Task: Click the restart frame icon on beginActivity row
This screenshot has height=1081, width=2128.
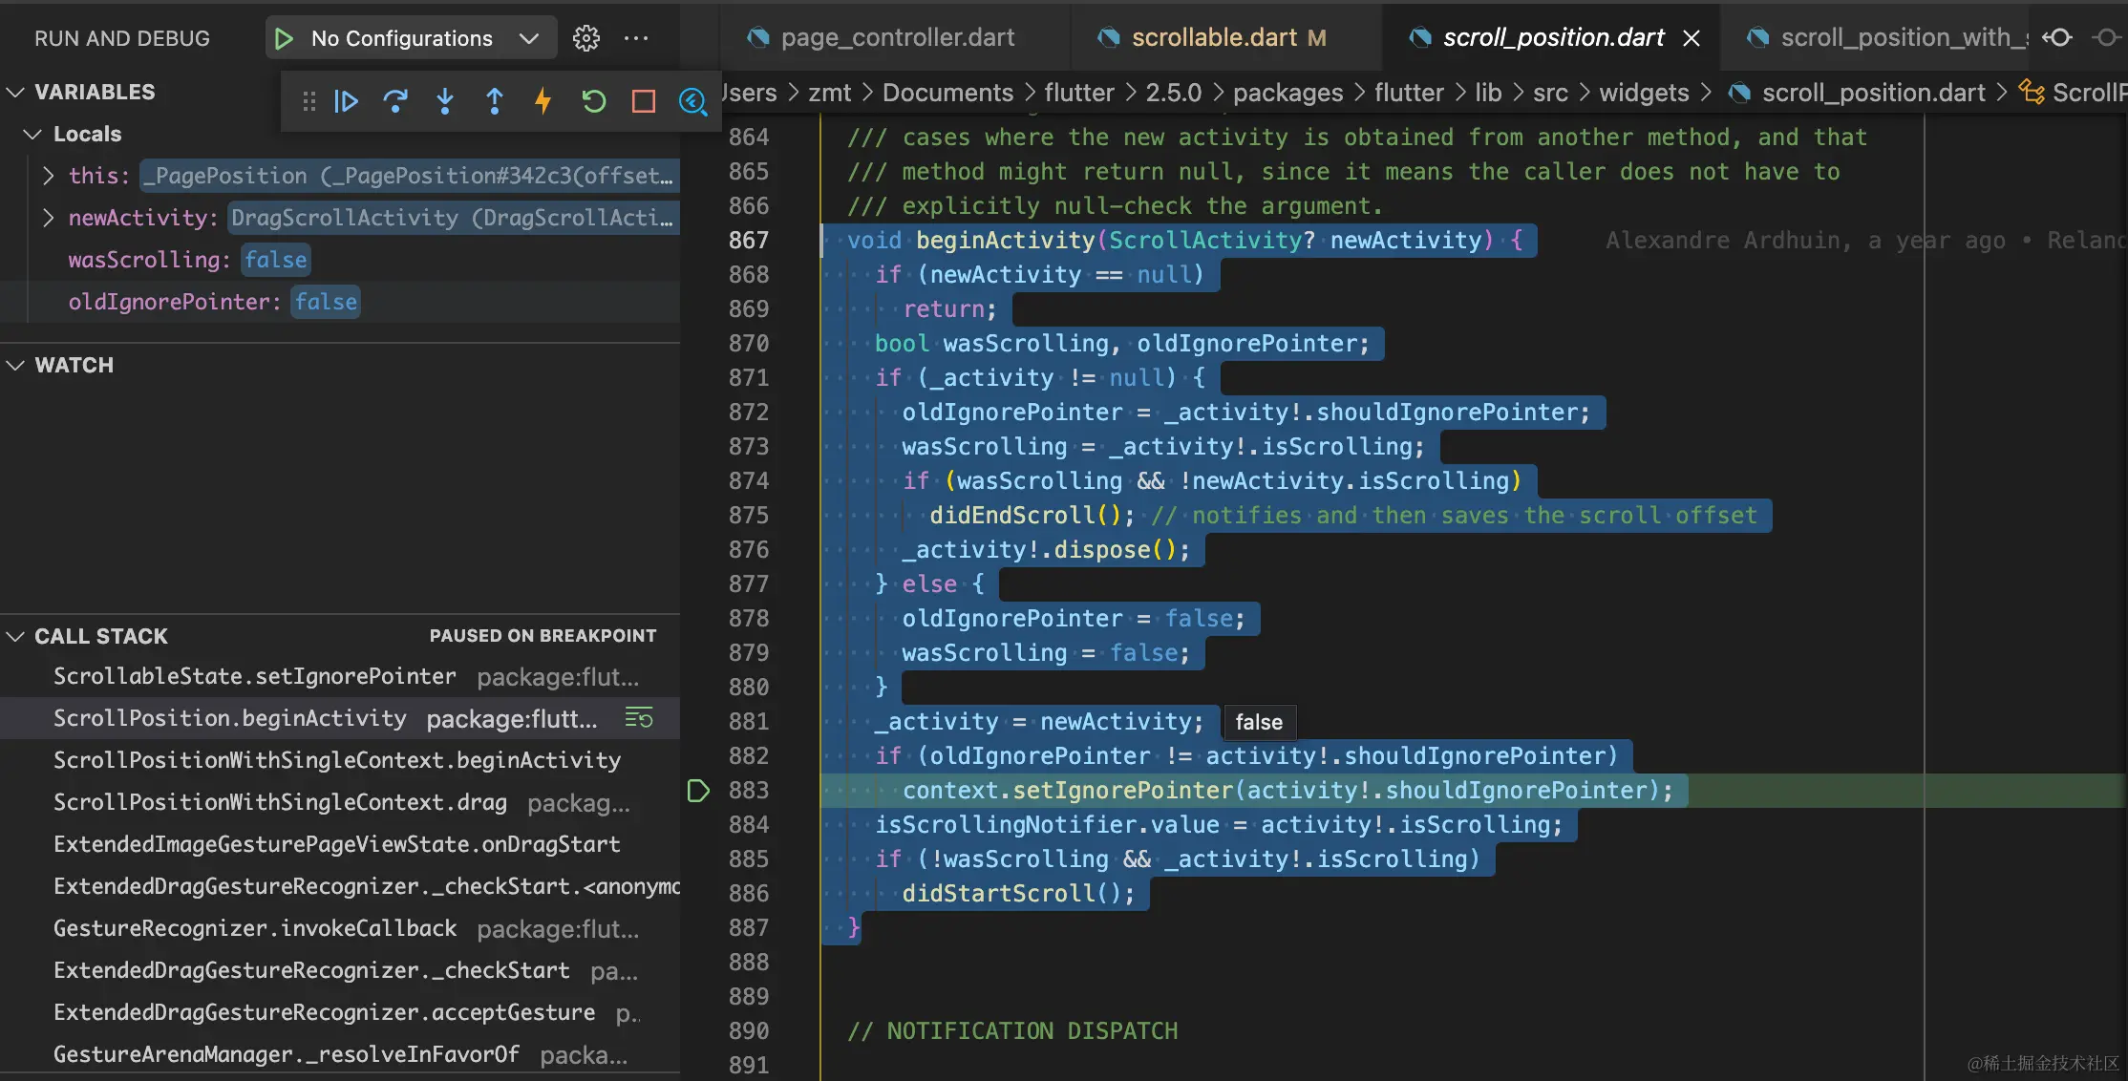Action: tap(639, 718)
